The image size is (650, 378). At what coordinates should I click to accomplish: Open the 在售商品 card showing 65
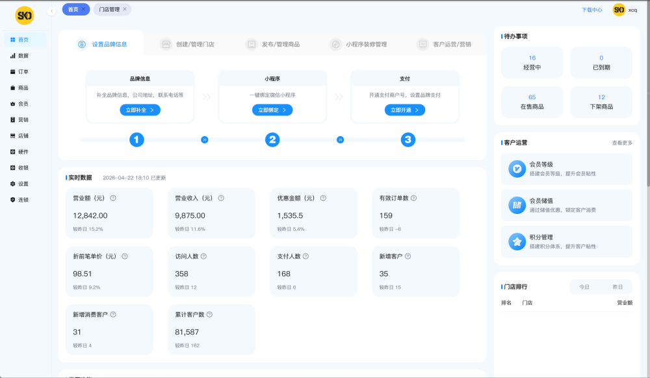[x=532, y=102]
